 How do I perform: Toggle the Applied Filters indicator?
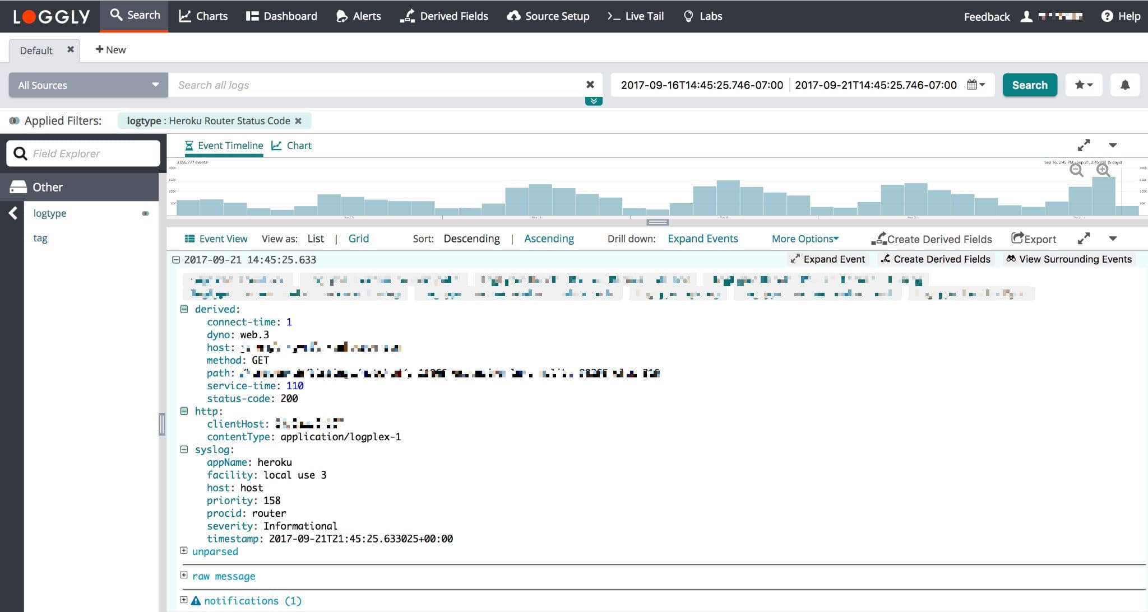click(15, 120)
